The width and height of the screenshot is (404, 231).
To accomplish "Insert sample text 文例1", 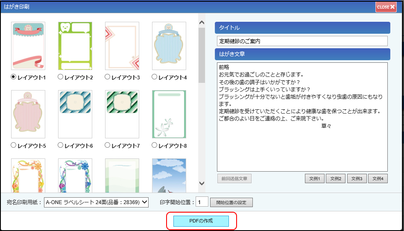I will [x=315, y=178].
